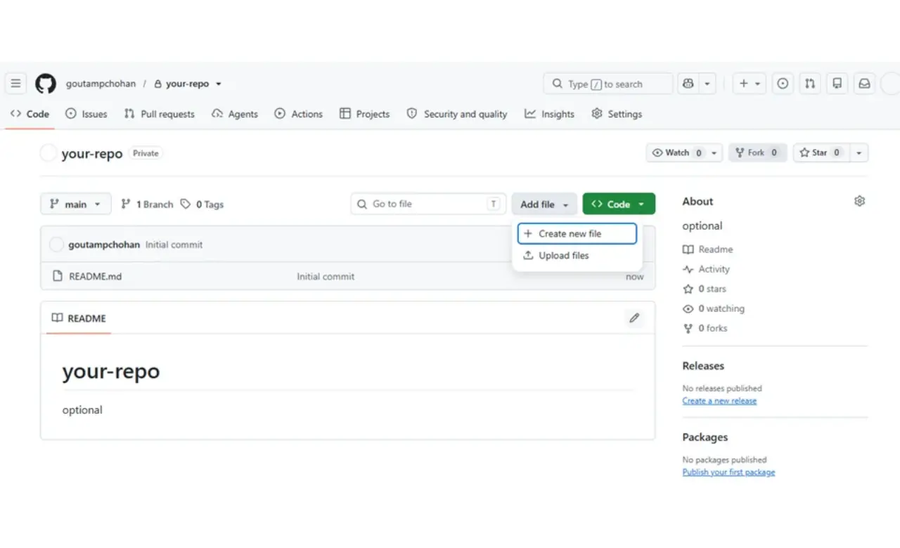Click Publish your first package link

click(x=728, y=473)
